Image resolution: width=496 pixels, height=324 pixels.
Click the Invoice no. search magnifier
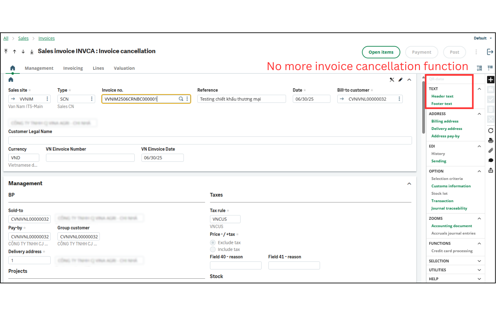tap(181, 99)
